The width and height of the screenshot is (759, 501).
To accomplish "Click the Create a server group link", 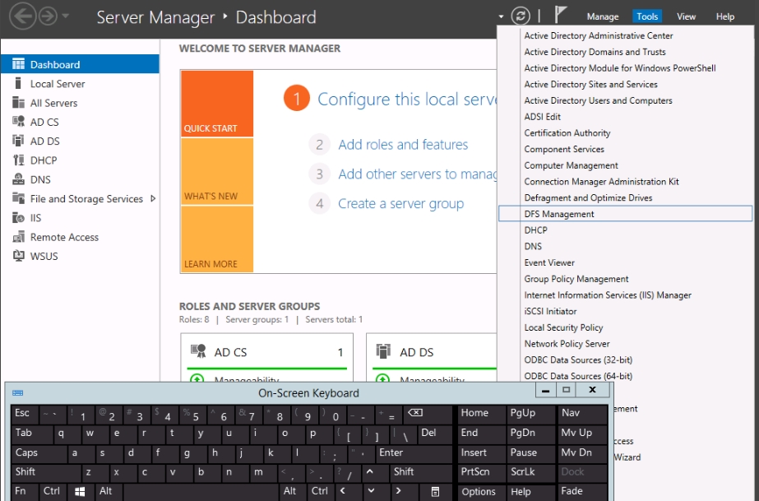I will [400, 204].
